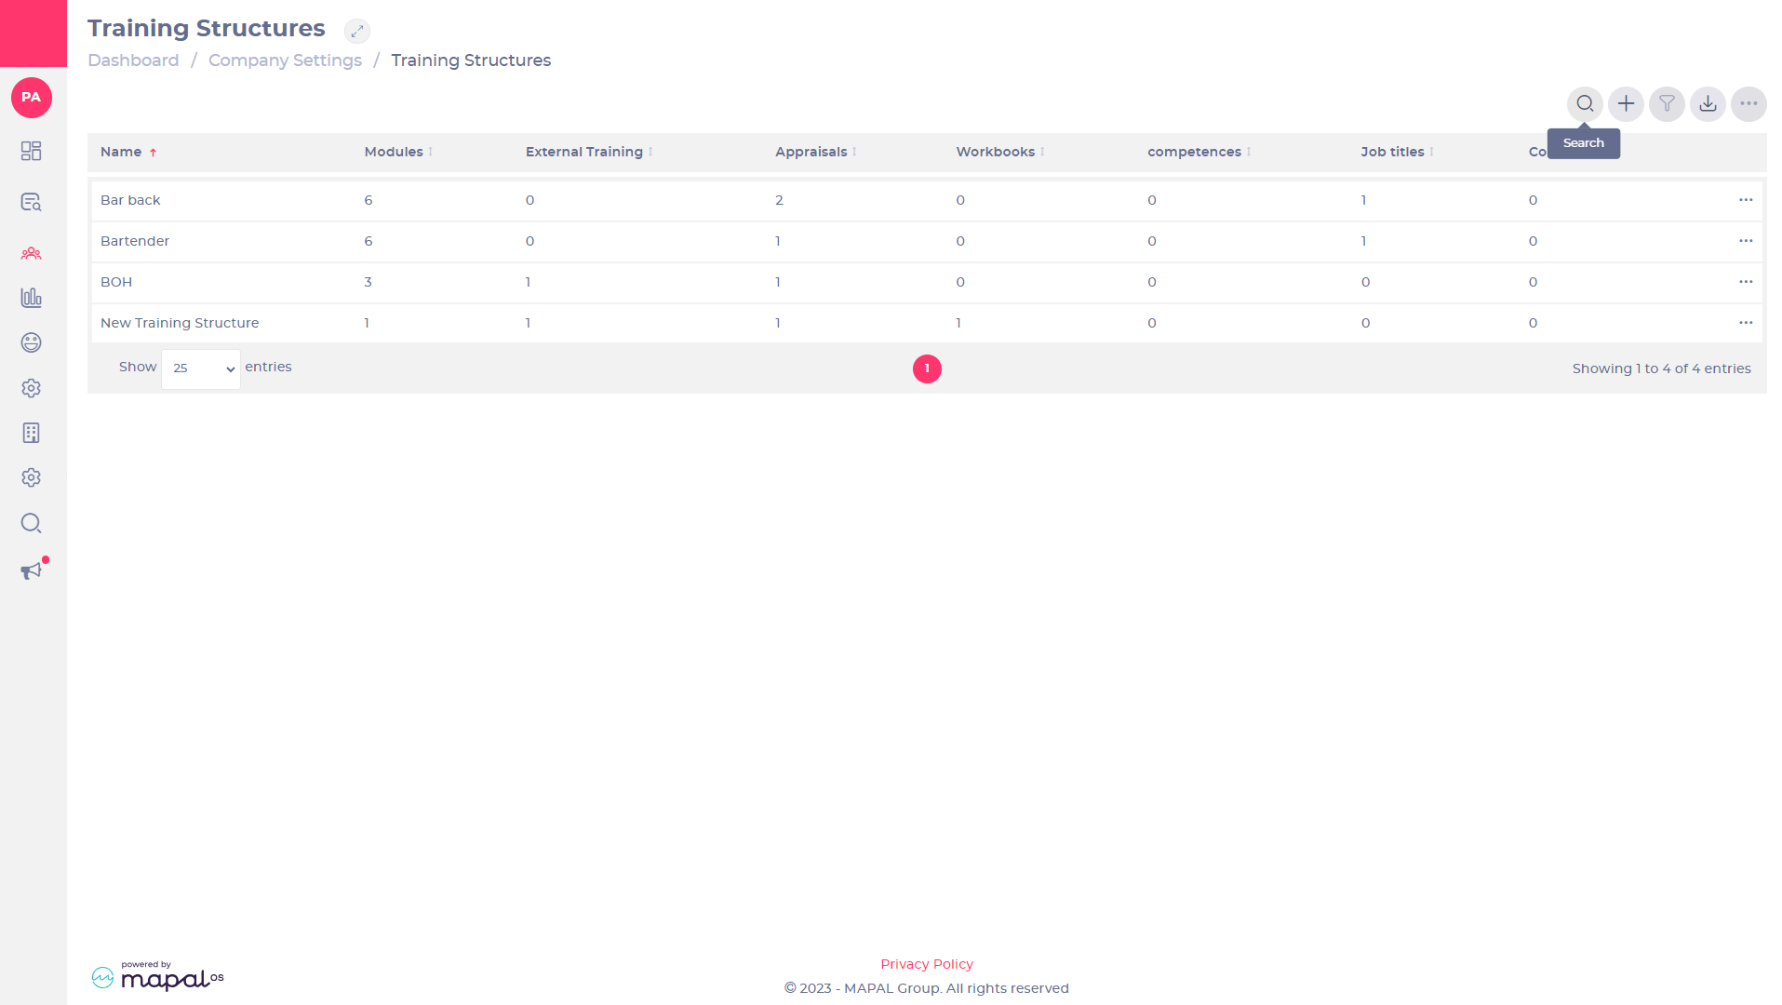This screenshot has width=1782, height=1005.
Task: Click External Training value 1 for BOH
Action: [528, 282]
